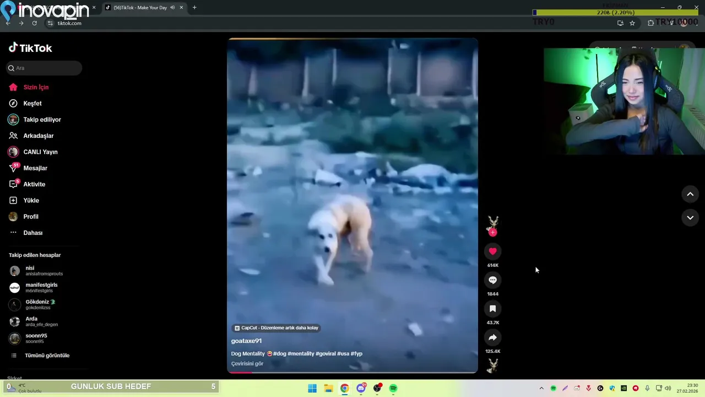Viewport: 705px width, 397px height.
Task: Open Spotify from taskbar
Action: [x=393, y=388]
